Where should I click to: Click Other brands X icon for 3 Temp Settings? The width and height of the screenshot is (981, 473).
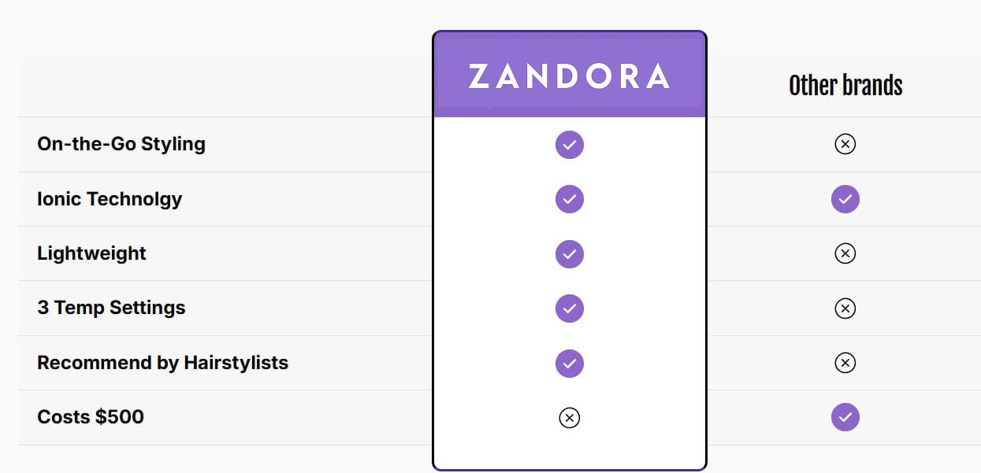pos(845,309)
